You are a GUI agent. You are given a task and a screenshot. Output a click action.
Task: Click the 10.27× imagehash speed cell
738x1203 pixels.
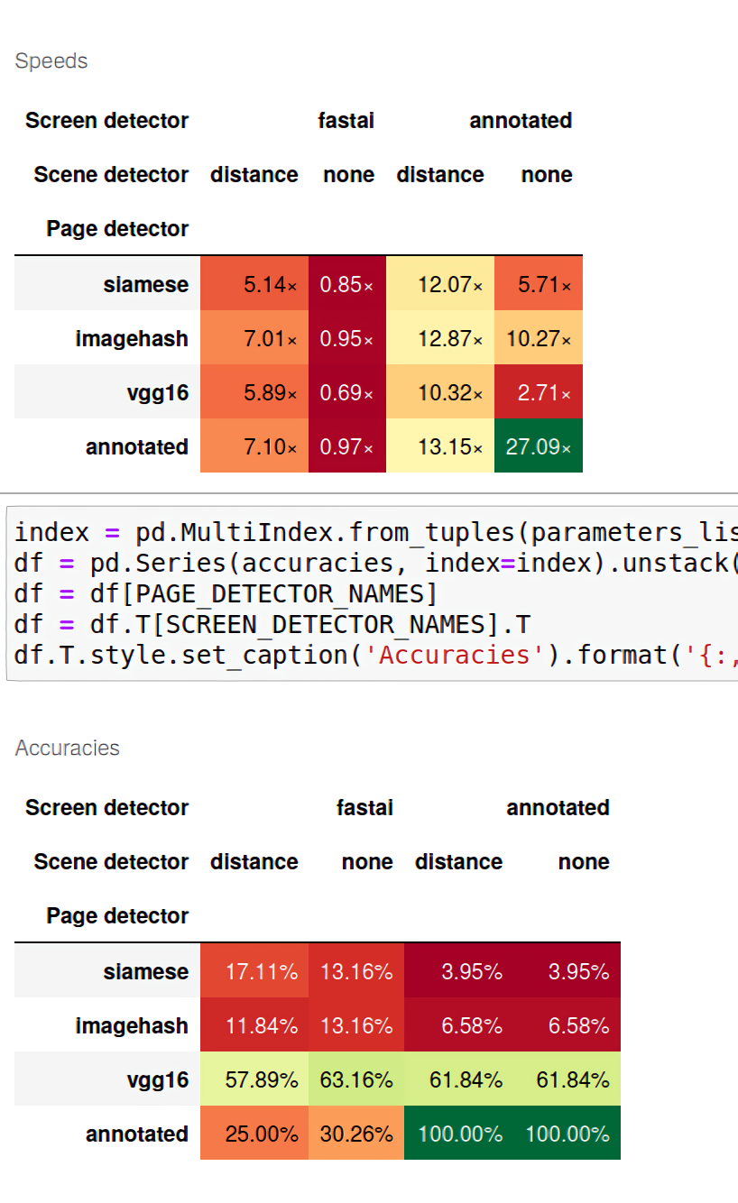point(539,337)
